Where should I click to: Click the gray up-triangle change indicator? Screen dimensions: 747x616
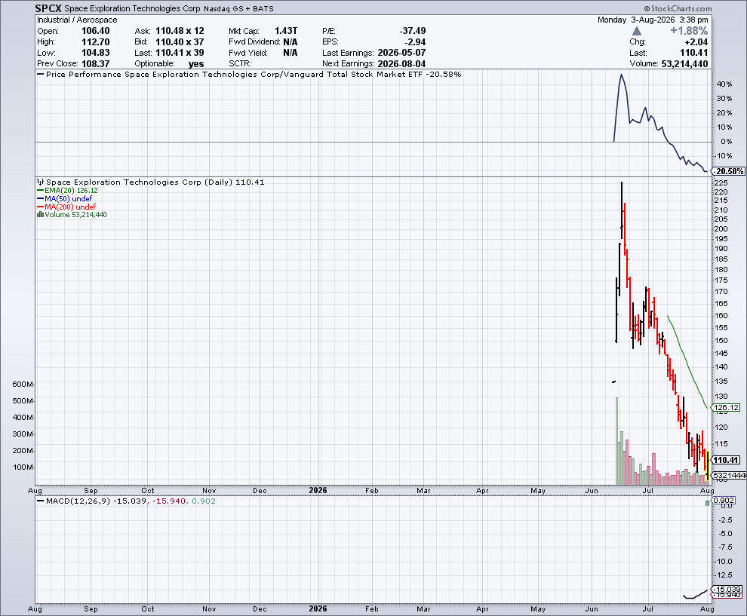pos(637,32)
